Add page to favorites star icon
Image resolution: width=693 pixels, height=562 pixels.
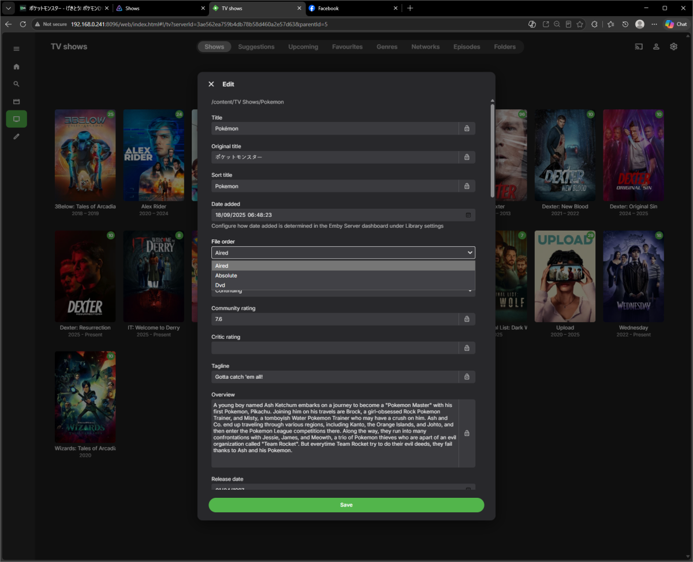click(579, 24)
